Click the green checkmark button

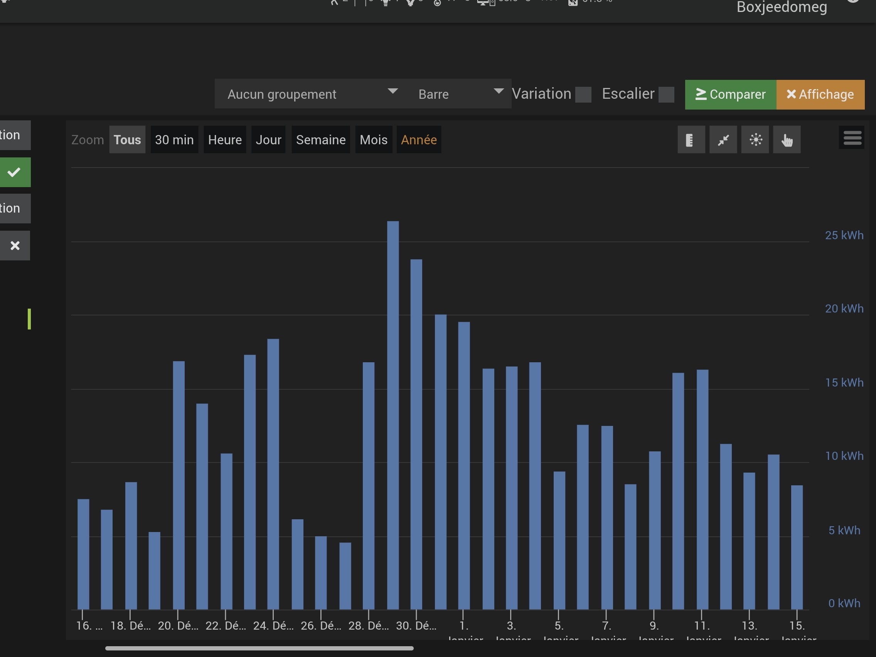pyautogui.click(x=15, y=172)
